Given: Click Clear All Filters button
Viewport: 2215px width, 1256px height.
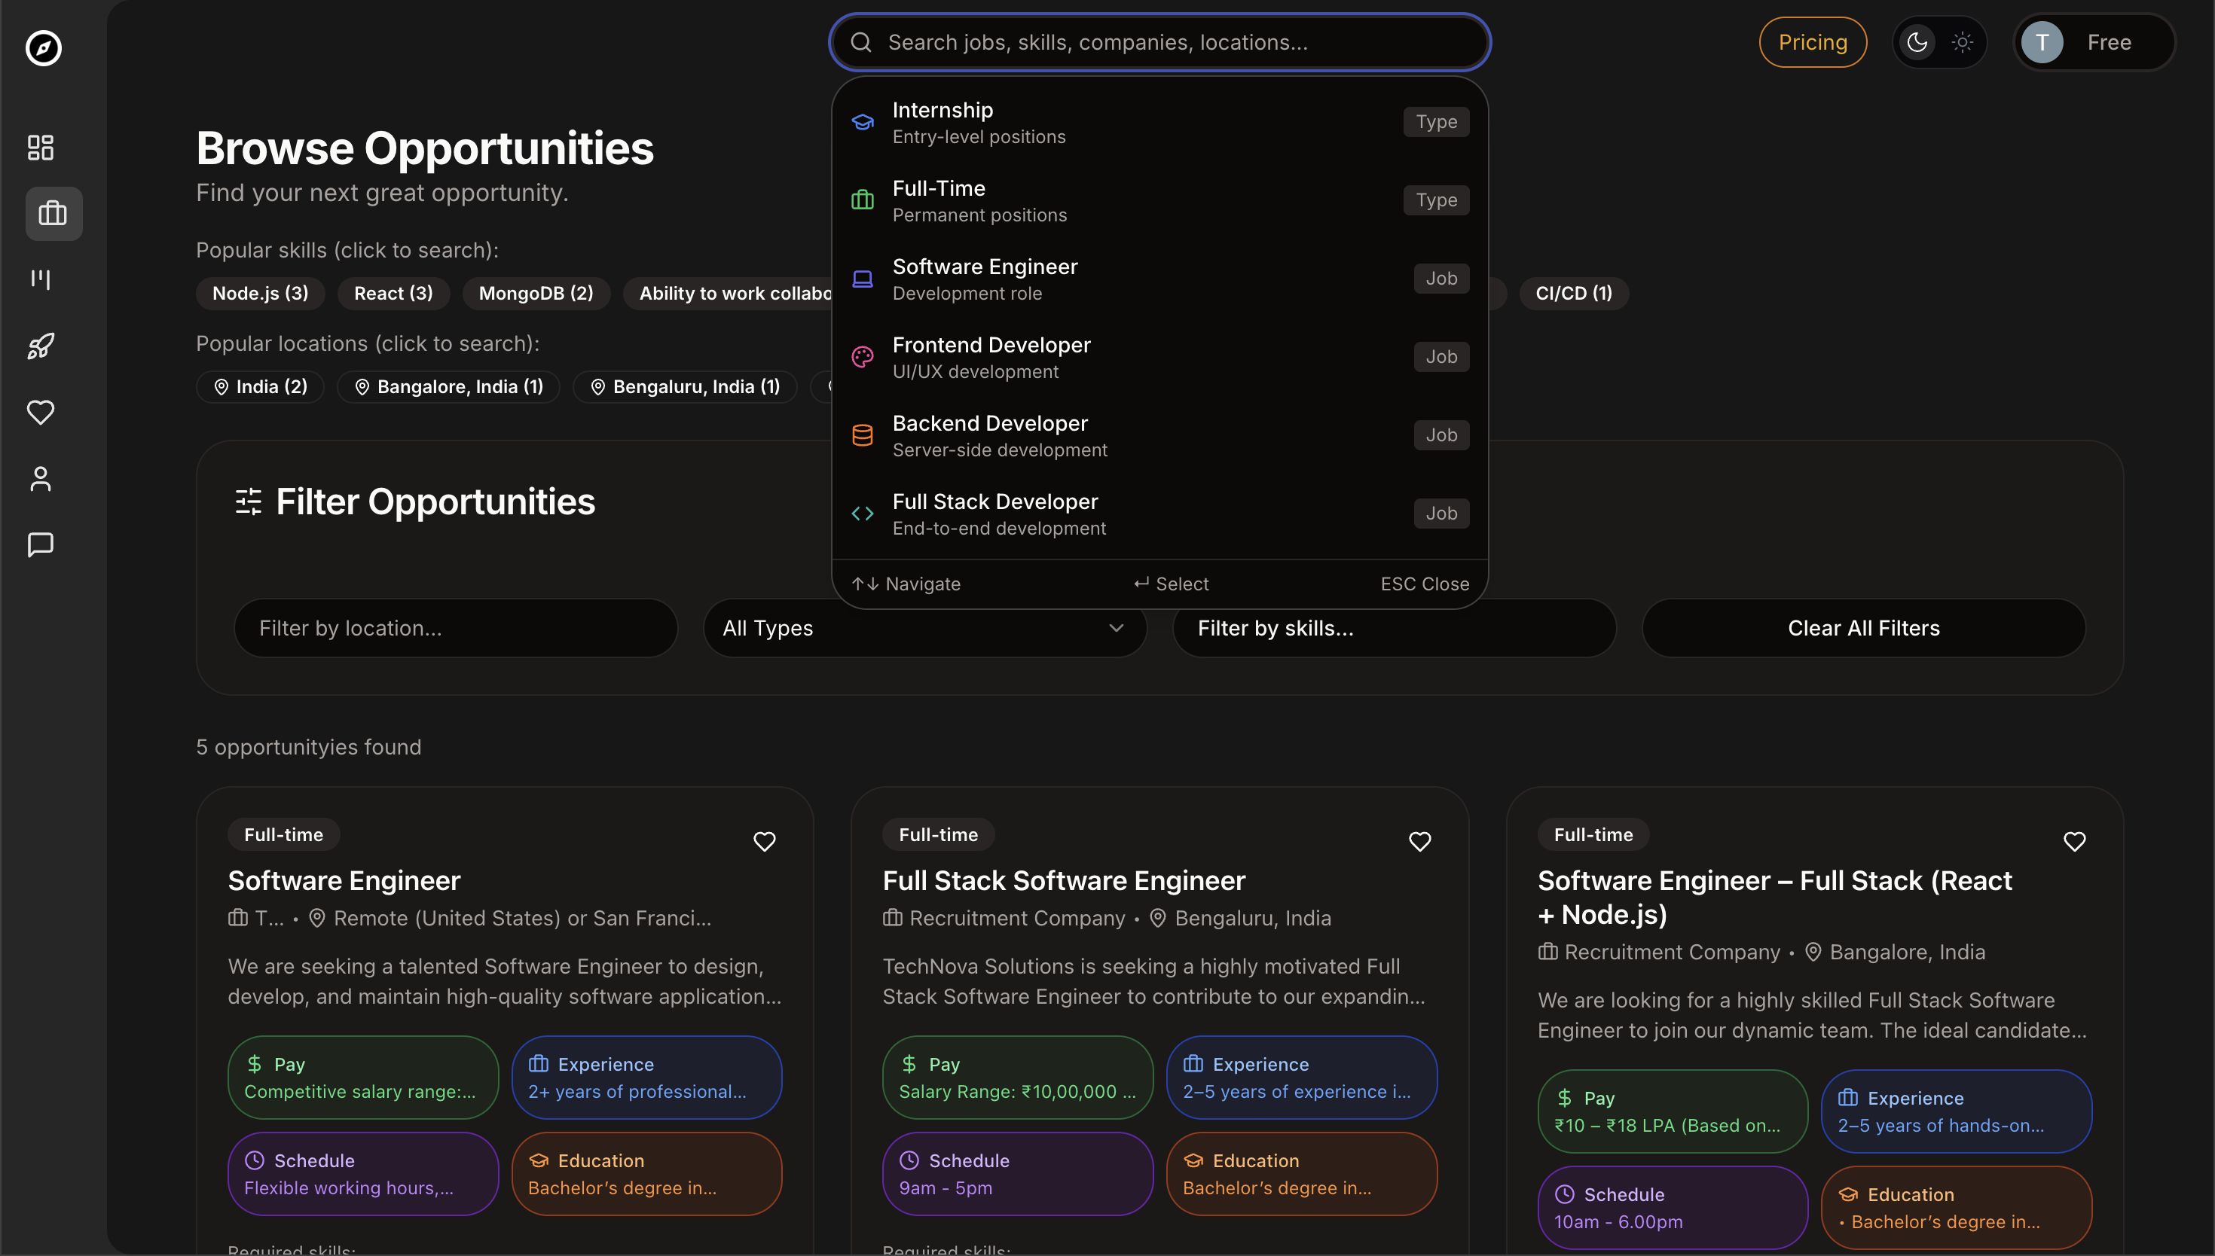Looking at the screenshot, I should coord(1863,628).
